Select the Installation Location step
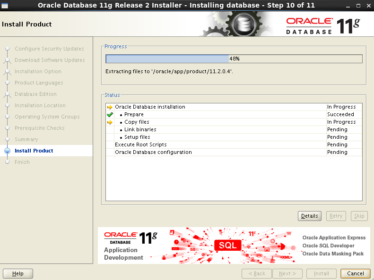The width and height of the screenshot is (374, 280). 40,105
